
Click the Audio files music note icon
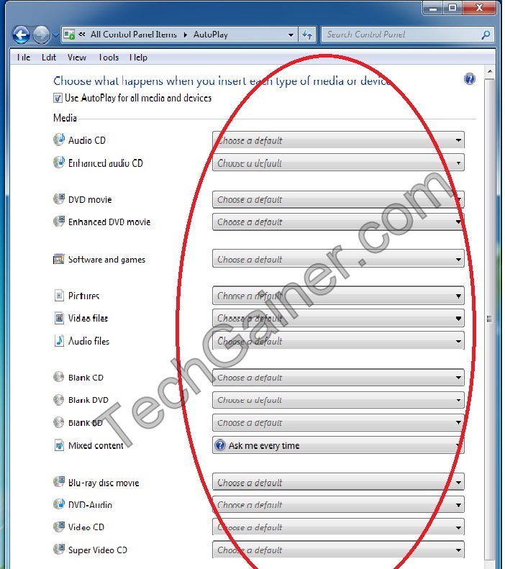[59, 341]
